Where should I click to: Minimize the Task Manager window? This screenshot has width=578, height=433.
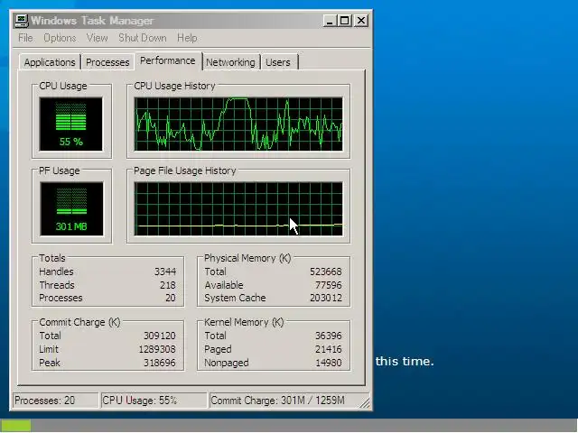pos(330,21)
